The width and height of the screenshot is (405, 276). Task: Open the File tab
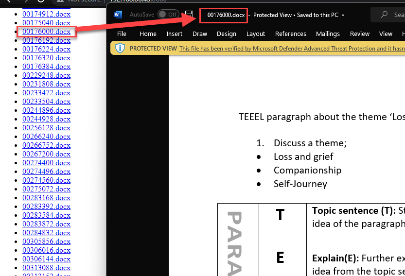click(122, 34)
